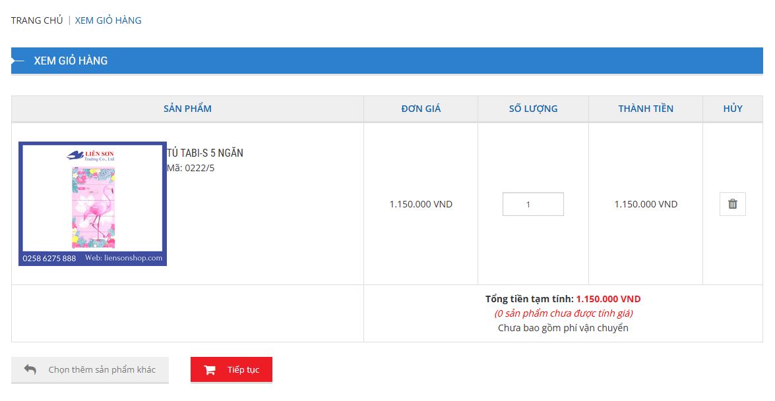
Task: Select unit price 1.150.000 VND in ĐƠN GIÁ column
Action: tap(421, 204)
